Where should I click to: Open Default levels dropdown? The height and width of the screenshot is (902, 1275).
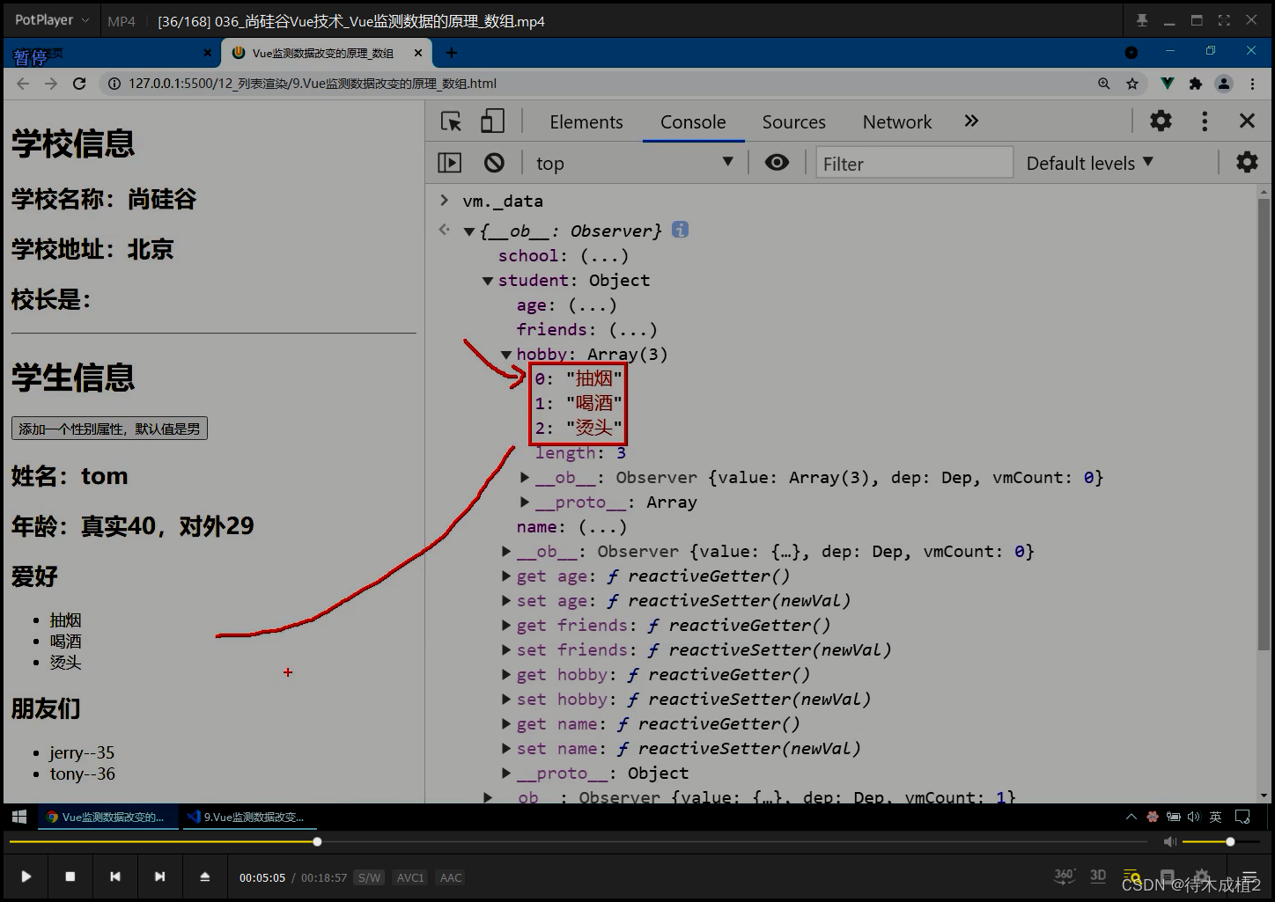[x=1089, y=163]
